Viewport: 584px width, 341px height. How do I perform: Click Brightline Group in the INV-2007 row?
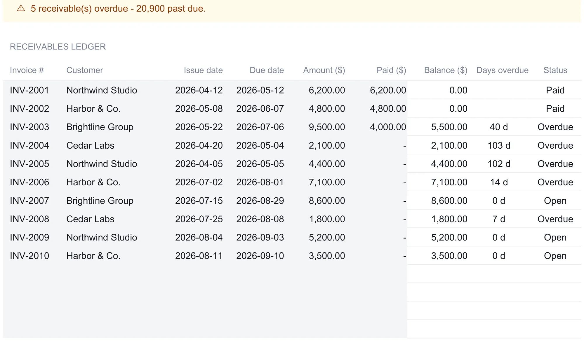(100, 201)
